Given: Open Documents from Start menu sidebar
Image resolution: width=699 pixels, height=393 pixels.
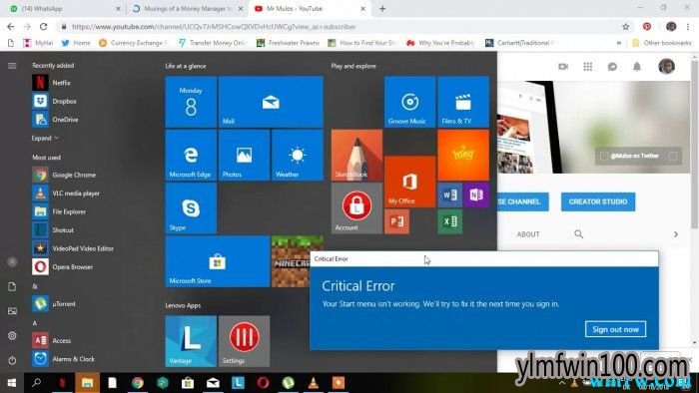Looking at the screenshot, I should click(x=12, y=286).
